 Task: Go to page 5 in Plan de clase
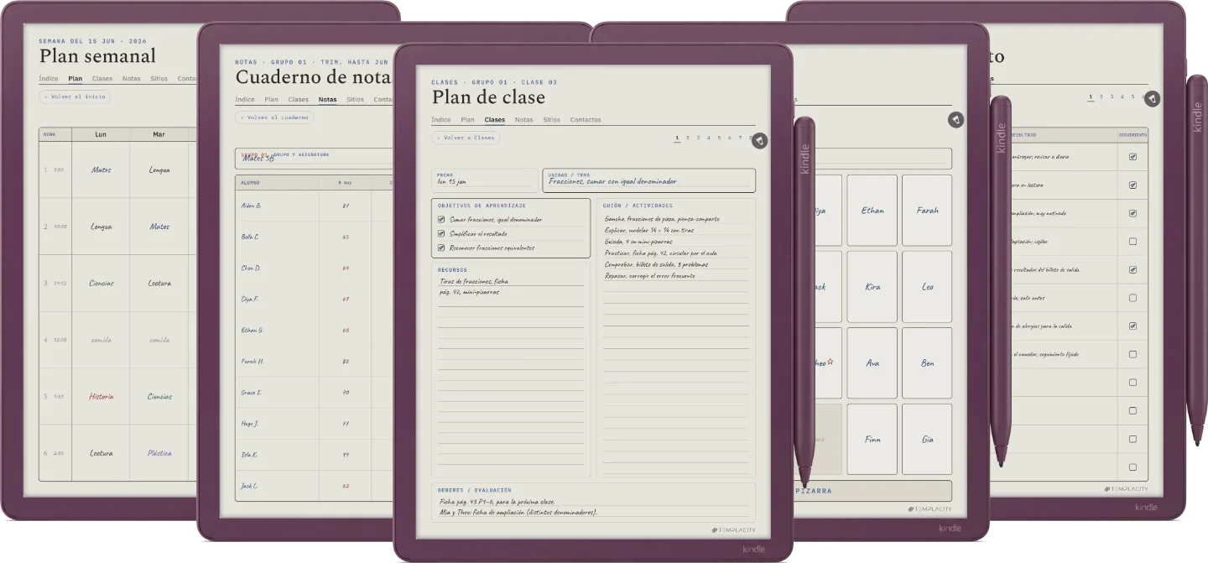click(x=719, y=138)
